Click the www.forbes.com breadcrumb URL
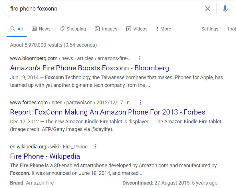The image size is (236, 188). 71,103
